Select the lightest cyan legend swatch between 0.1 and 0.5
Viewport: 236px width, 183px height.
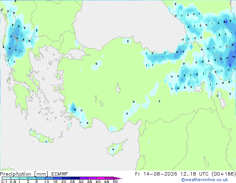[x=6, y=178]
